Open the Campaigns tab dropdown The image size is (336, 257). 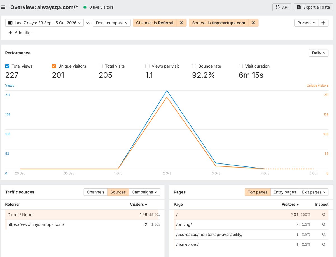[x=144, y=192]
